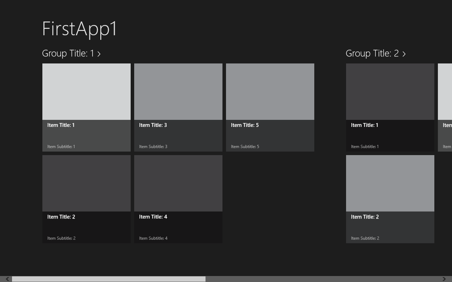Click the partially visible tile at the right edge
Screen dimensions: 452x282
click(445, 106)
